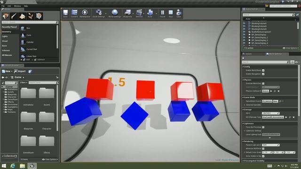Click the Matinee clapperboard toolbar button
This screenshot has width=301, height=169.
coord(139,14)
